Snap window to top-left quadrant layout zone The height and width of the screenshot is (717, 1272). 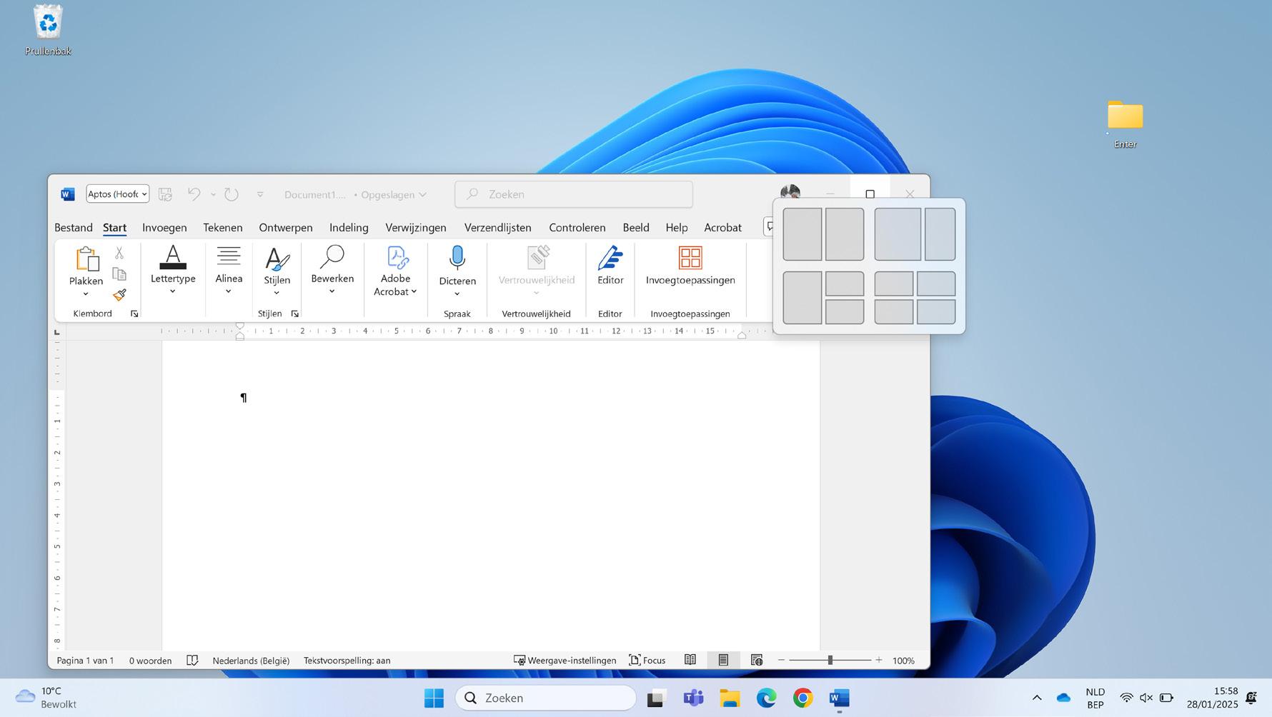click(893, 284)
